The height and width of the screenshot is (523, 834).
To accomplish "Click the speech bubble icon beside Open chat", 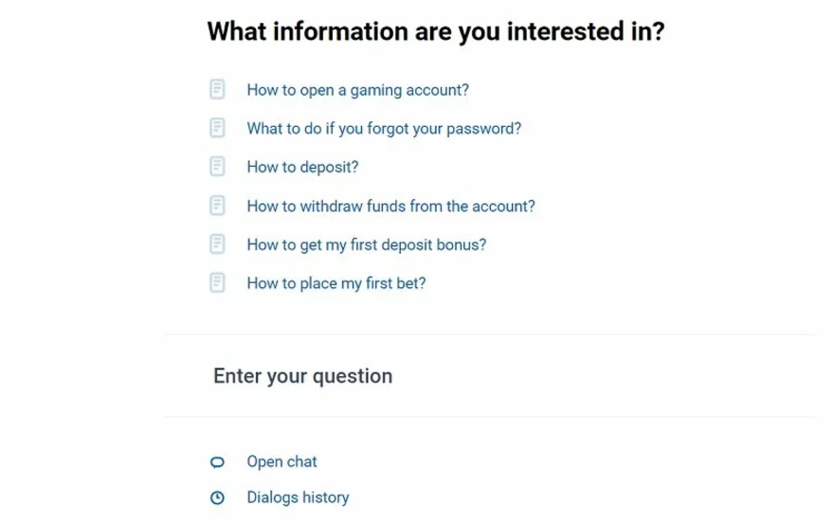I will click(217, 462).
